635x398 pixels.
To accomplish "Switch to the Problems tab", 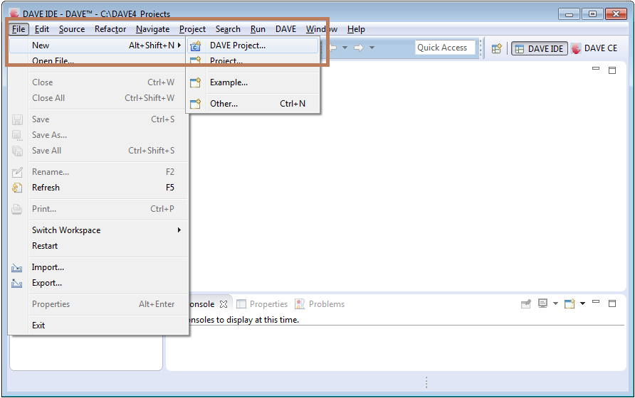I will click(x=320, y=304).
